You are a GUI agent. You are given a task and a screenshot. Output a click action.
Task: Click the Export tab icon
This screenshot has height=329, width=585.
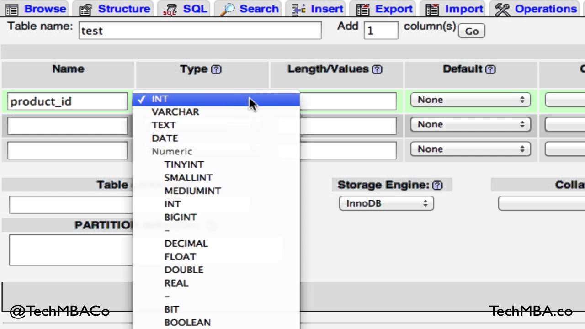(363, 9)
